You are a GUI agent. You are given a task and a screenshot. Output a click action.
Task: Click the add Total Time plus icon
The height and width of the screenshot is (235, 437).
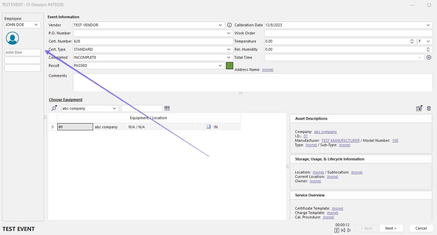pos(429,57)
